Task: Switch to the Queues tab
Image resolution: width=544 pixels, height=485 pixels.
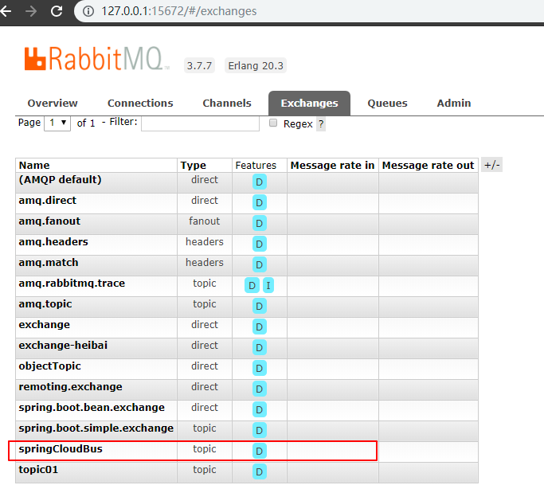Action: click(x=387, y=104)
